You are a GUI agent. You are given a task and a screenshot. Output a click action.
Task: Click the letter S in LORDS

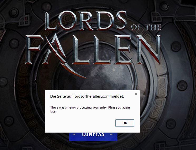(x=121, y=21)
